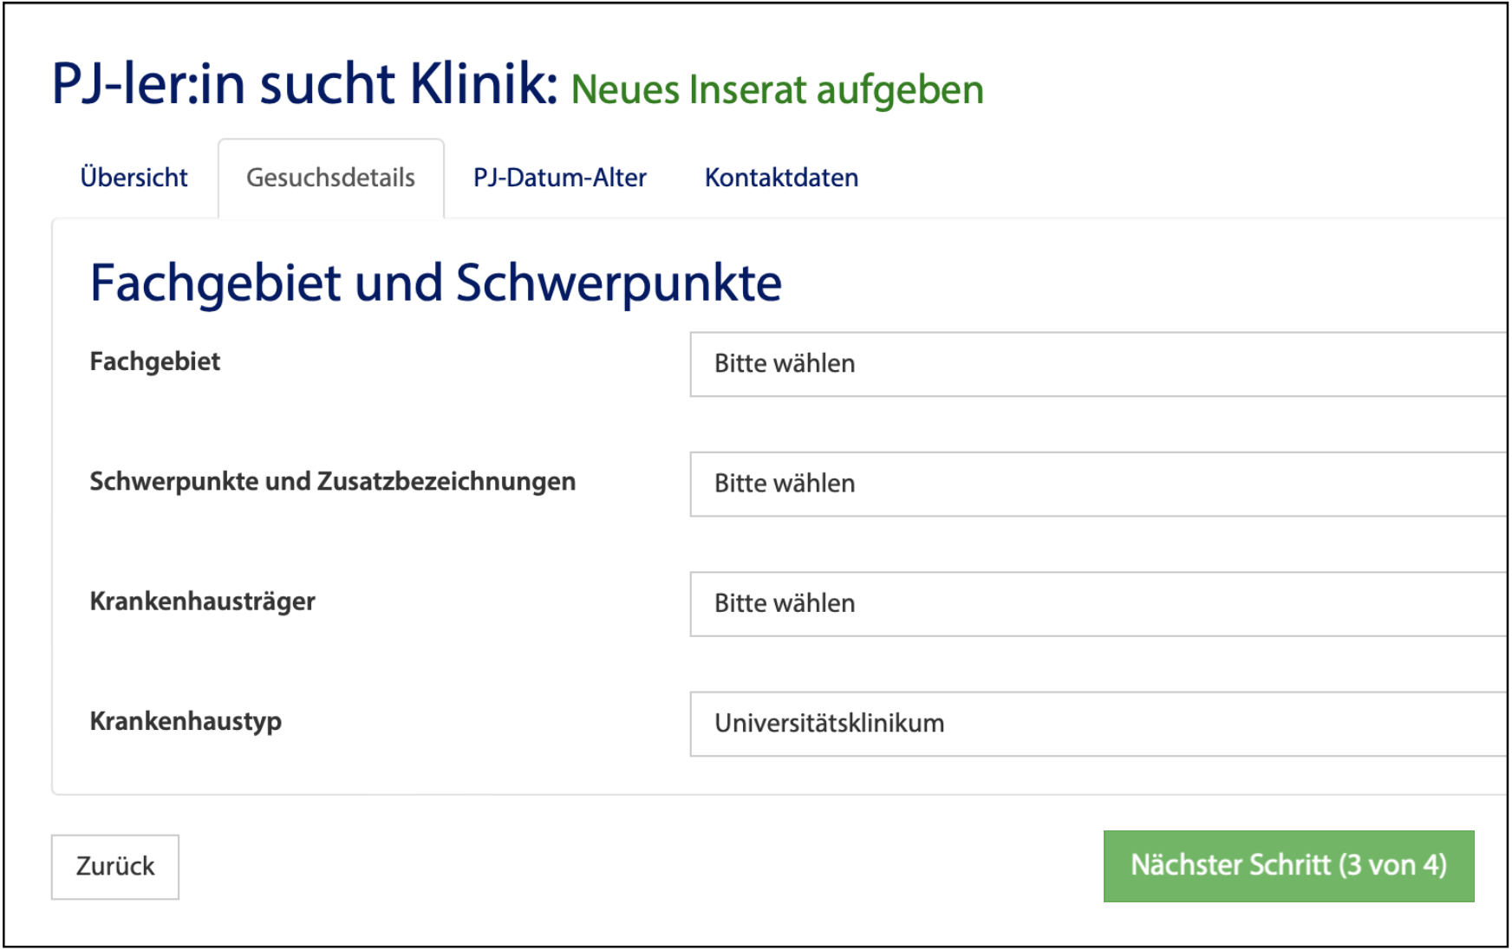The height and width of the screenshot is (950, 1512).
Task: Open the PJ-Datum-Alter tab
Action: pyautogui.click(x=559, y=177)
